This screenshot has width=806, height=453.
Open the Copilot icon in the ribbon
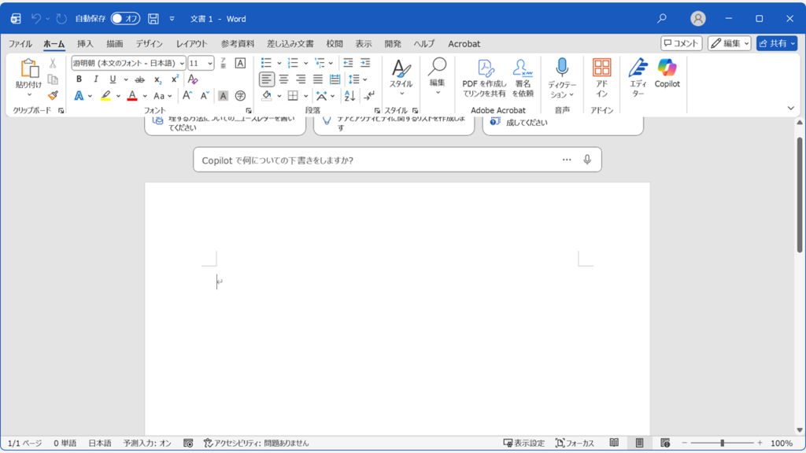[666, 76]
